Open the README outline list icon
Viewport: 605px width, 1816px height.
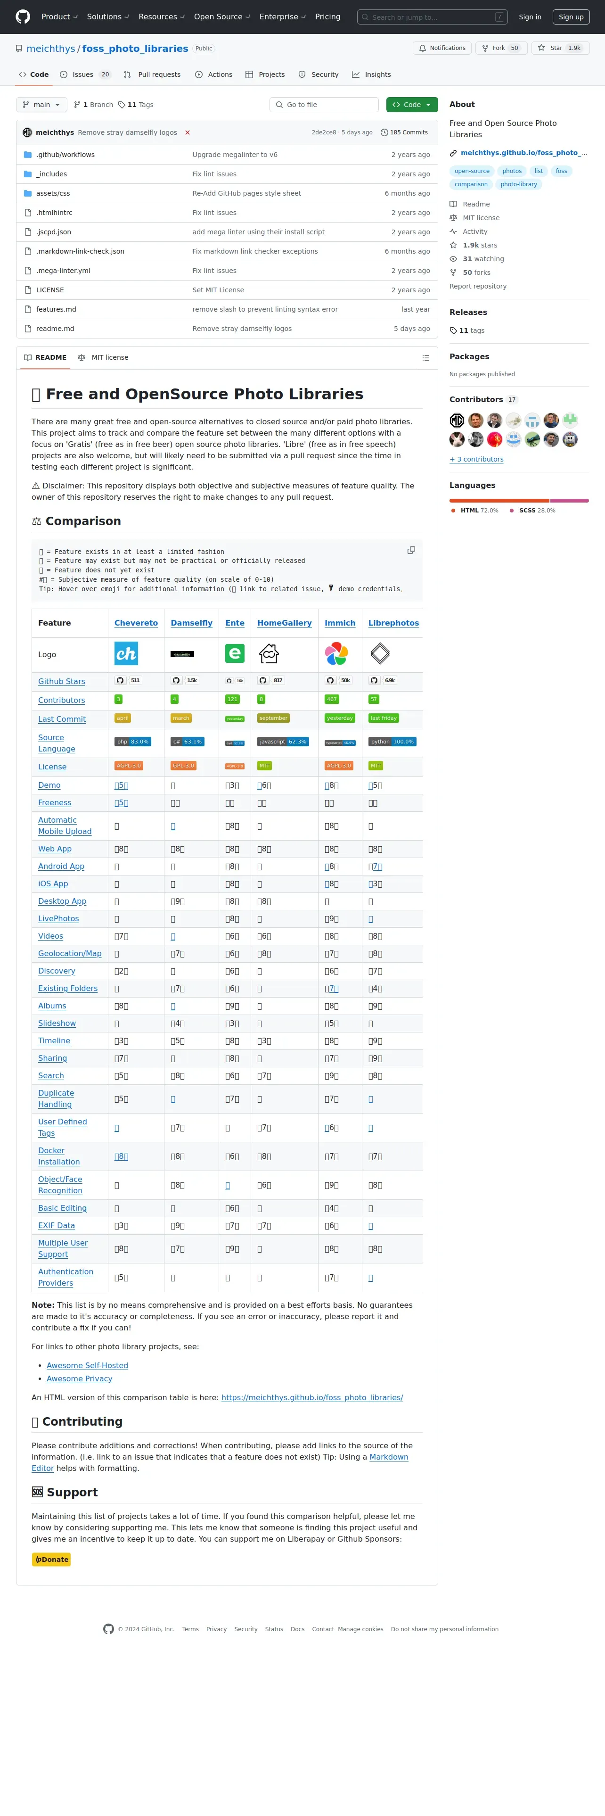tap(425, 357)
